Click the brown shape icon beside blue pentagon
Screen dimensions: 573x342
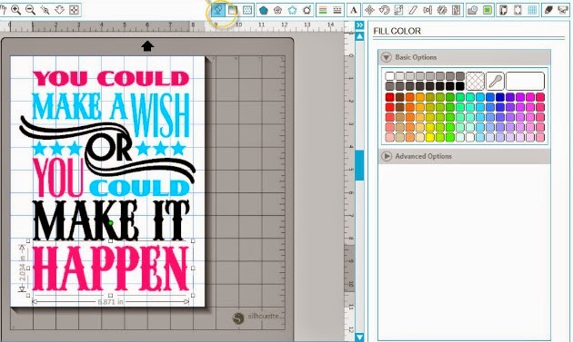(277, 10)
